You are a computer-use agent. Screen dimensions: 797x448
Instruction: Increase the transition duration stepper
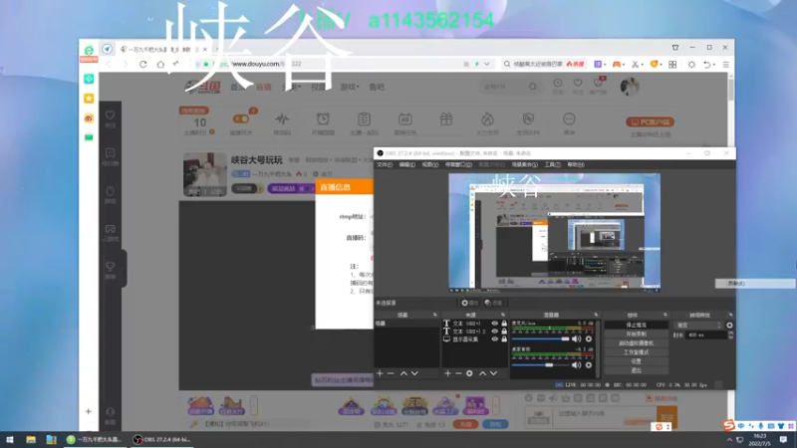click(x=730, y=334)
